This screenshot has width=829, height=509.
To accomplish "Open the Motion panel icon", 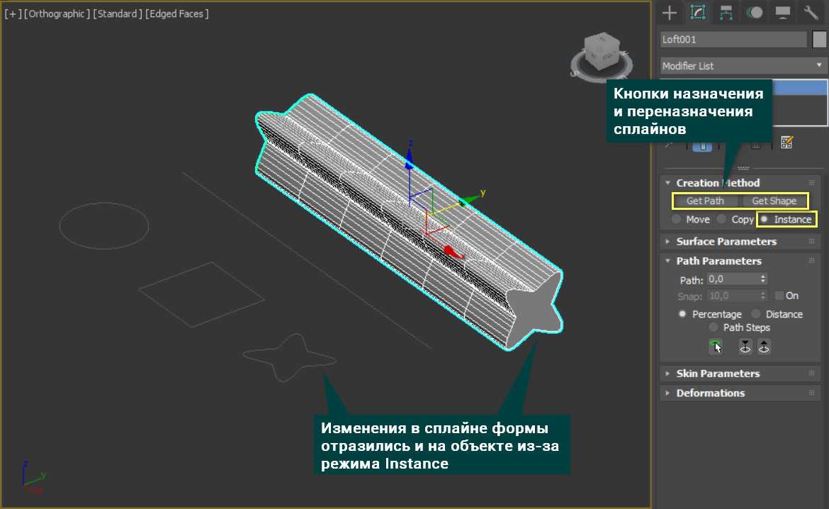I will (x=755, y=12).
